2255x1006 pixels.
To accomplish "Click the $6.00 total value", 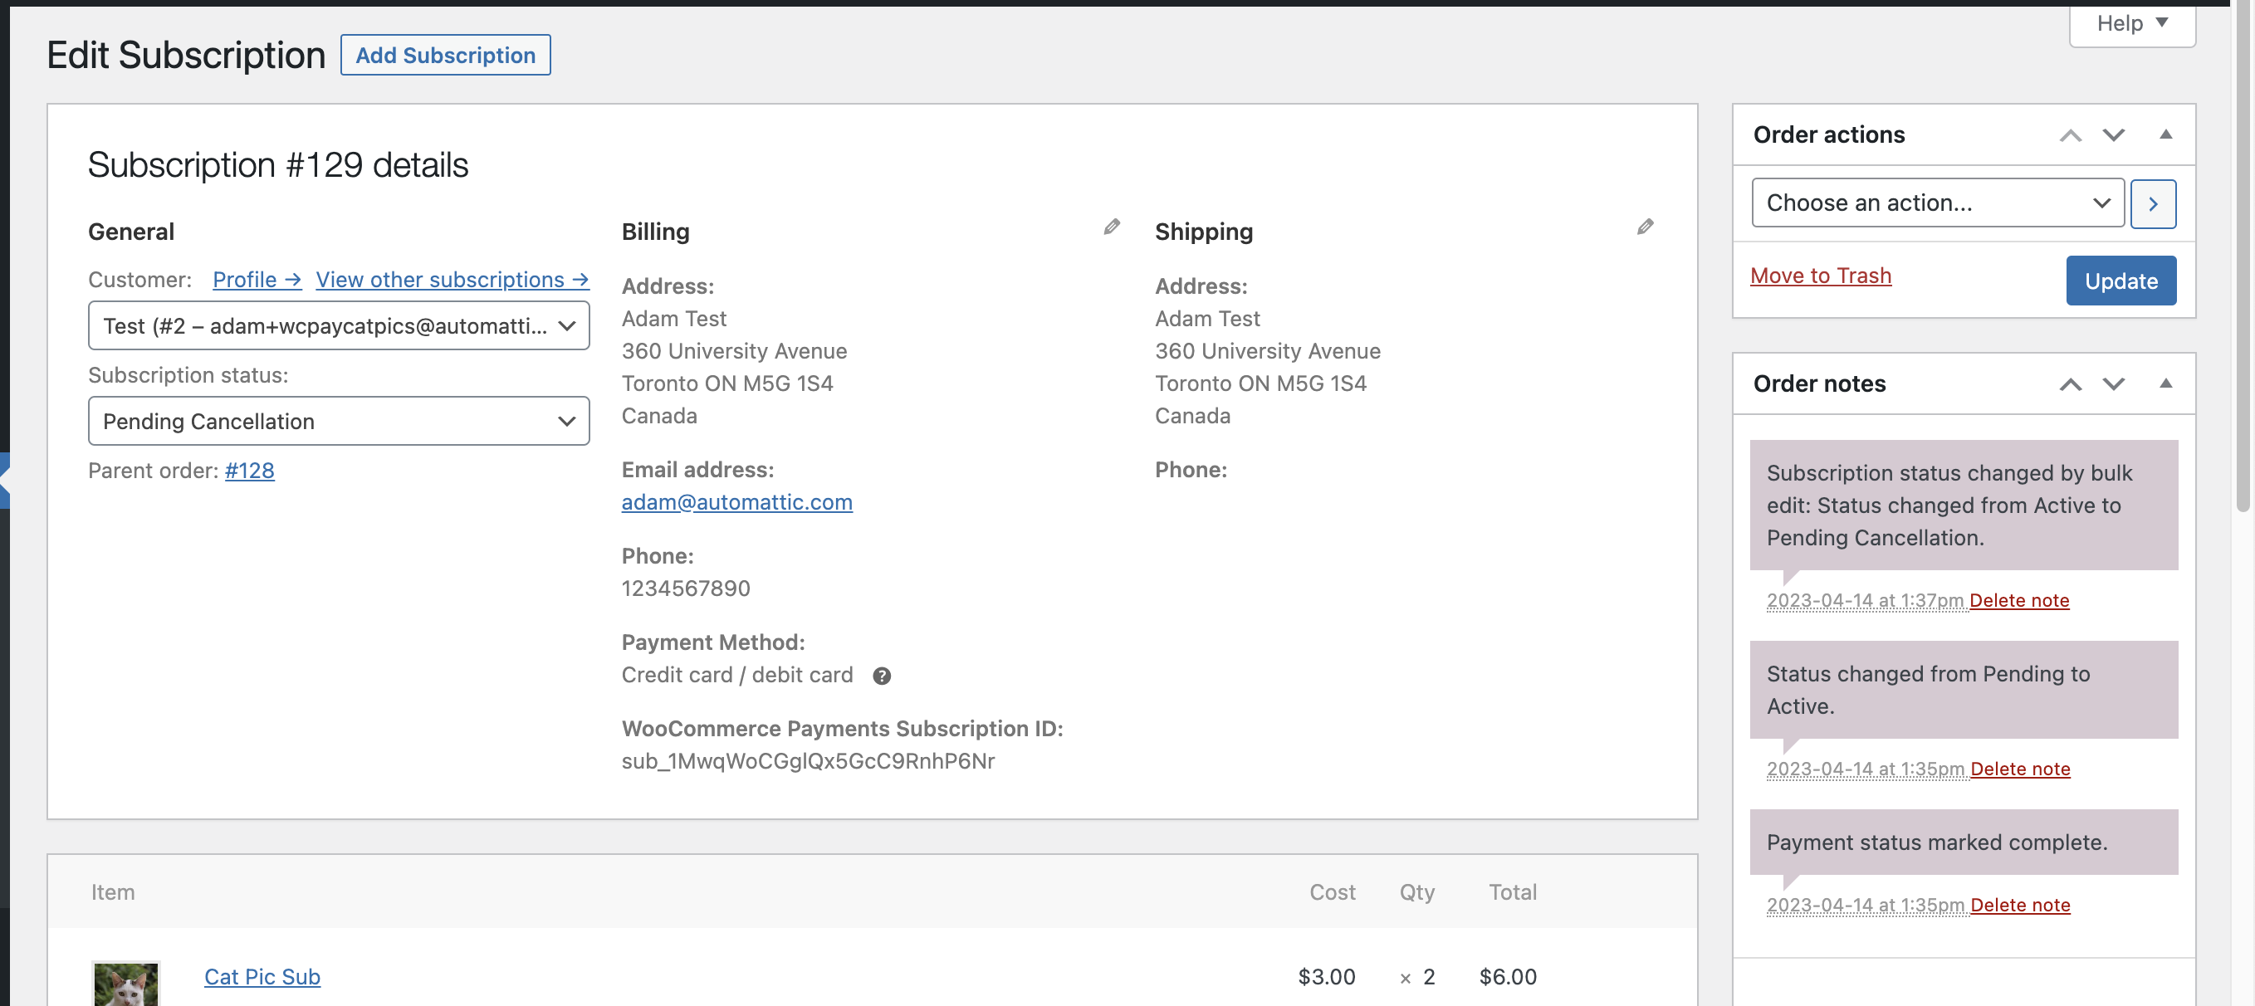I will (1508, 976).
